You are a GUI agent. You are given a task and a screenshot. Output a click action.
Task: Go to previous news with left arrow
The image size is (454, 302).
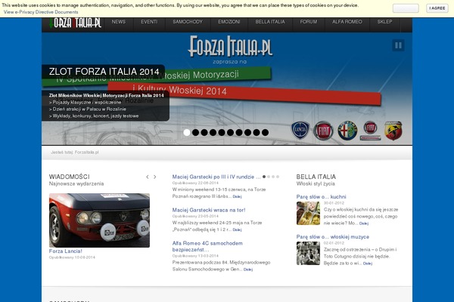click(148, 177)
